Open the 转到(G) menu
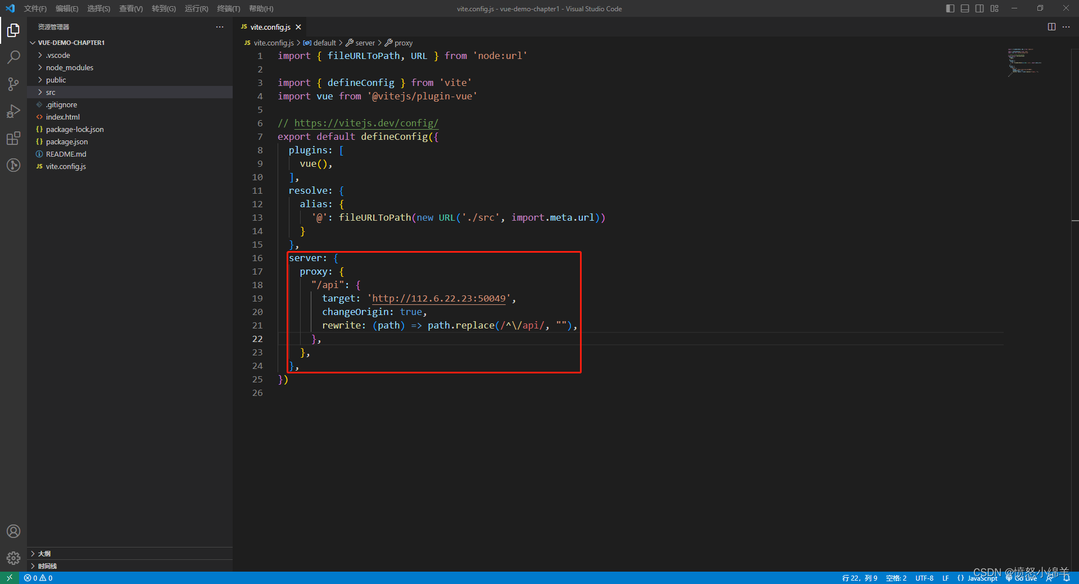The width and height of the screenshot is (1079, 584). tap(164, 8)
